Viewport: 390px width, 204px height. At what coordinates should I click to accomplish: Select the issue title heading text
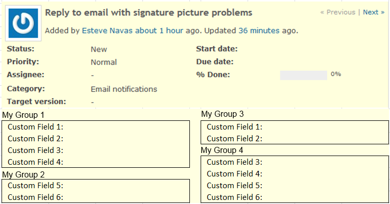pyautogui.click(x=149, y=13)
